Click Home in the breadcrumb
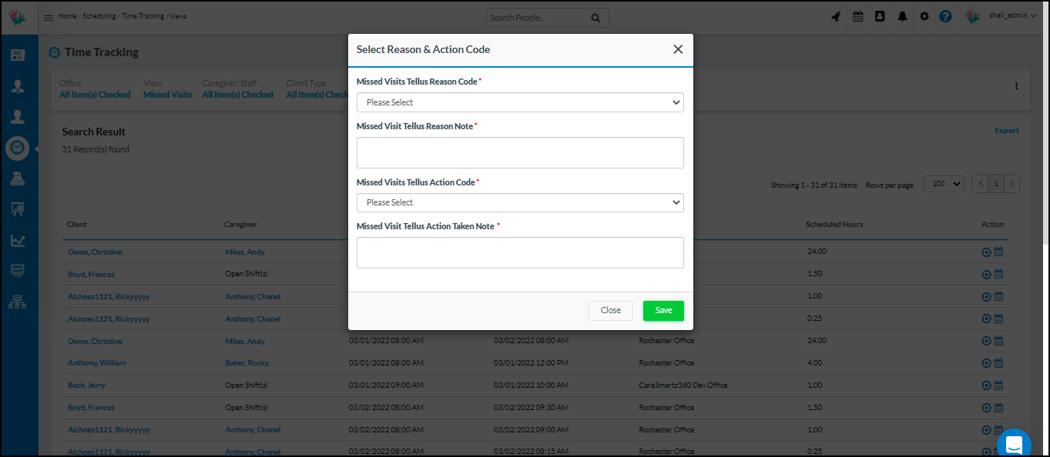The image size is (1050, 457). click(67, 15)
